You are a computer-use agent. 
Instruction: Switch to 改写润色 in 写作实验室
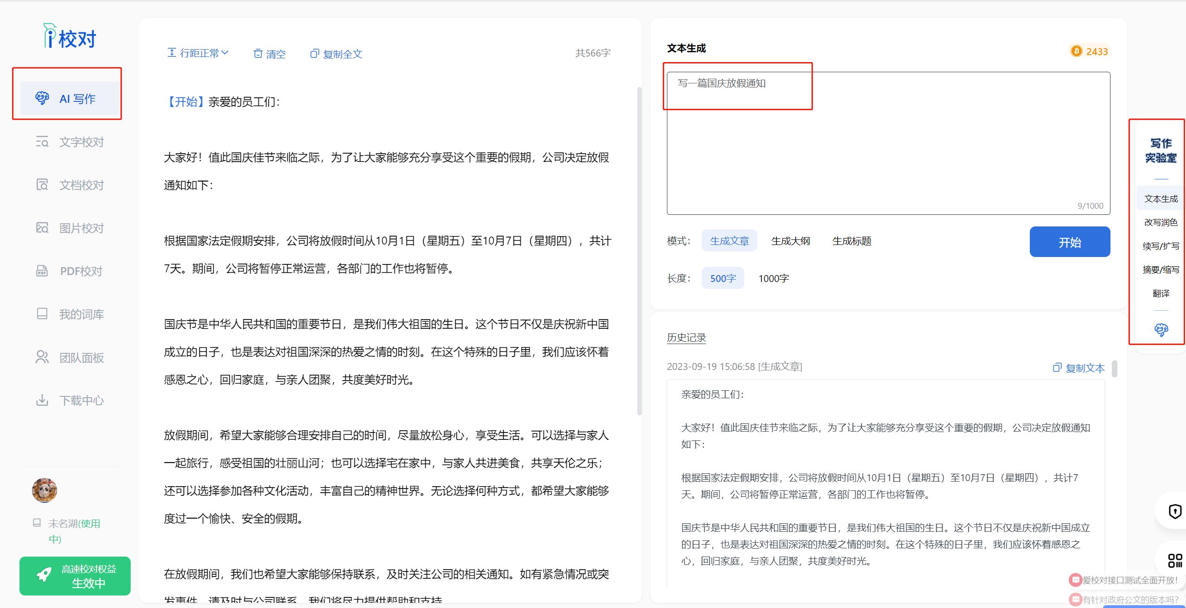pyautogui.click(x=1161, y=222)
